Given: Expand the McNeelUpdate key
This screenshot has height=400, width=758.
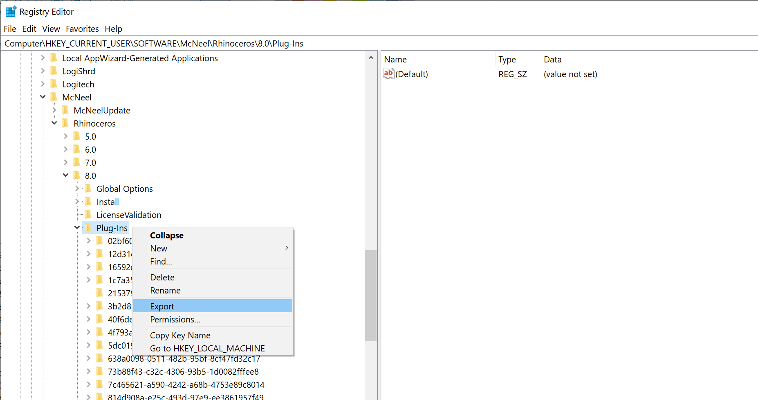Looking at the screenshot, I should tap(54, 110).
